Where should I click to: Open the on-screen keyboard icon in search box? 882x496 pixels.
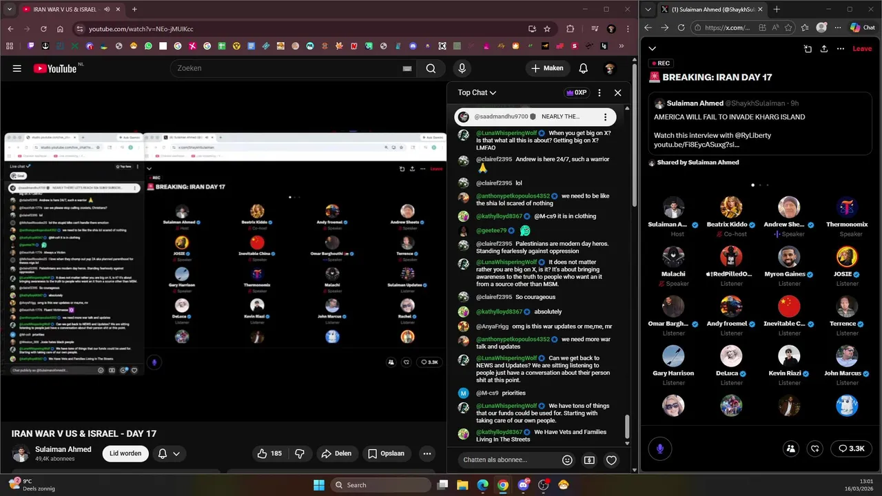407,68
